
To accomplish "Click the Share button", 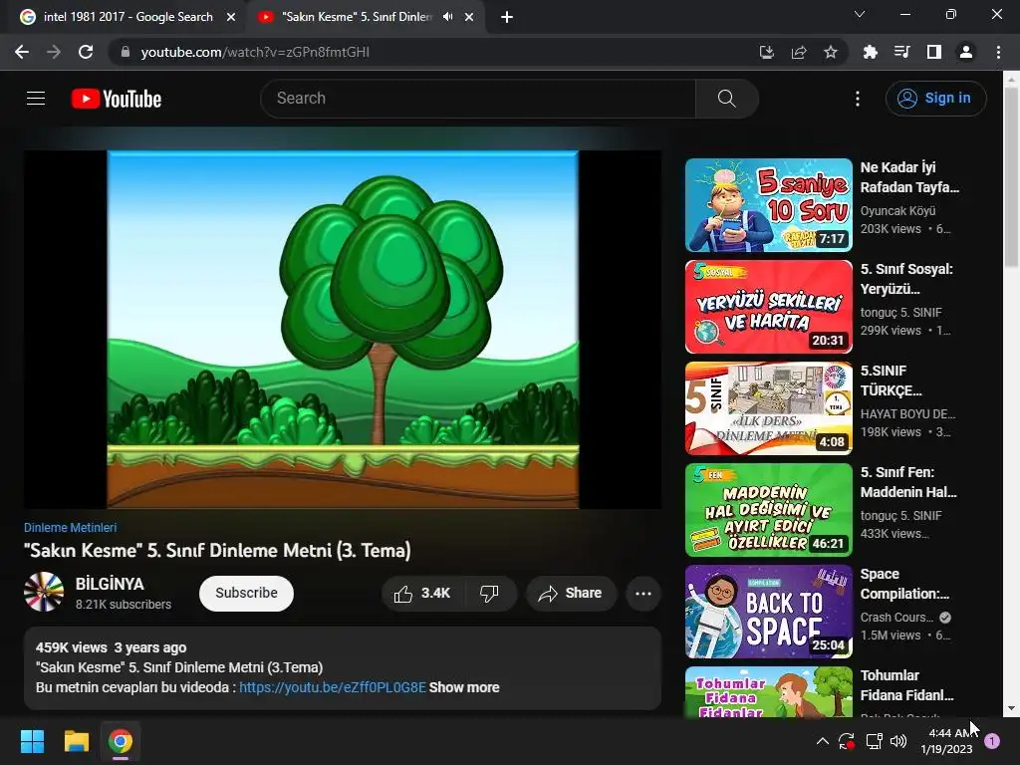I will pos(571,594).
